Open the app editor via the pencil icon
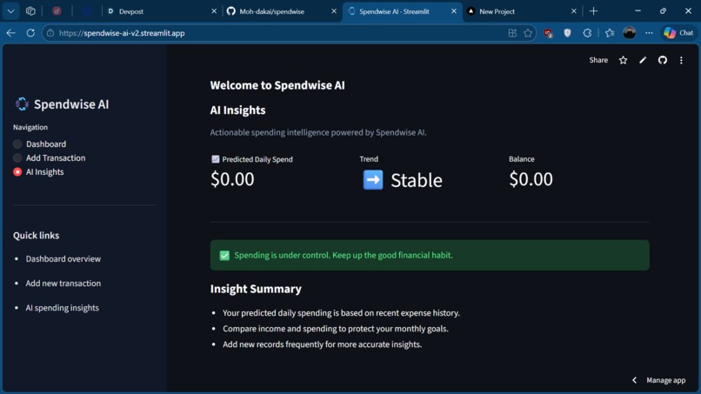701x394 pixels. point(643,60)
